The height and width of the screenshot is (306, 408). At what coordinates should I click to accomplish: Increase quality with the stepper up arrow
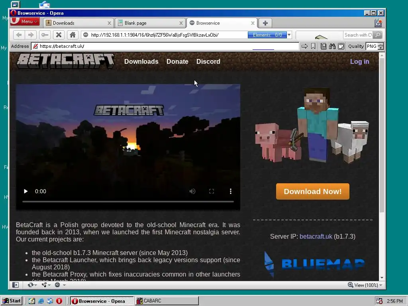381,45
